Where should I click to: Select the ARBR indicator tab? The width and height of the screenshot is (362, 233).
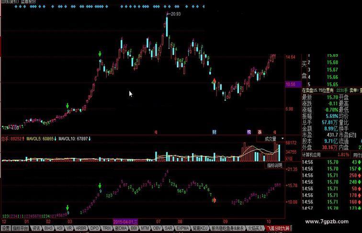(x=81, y=228)
